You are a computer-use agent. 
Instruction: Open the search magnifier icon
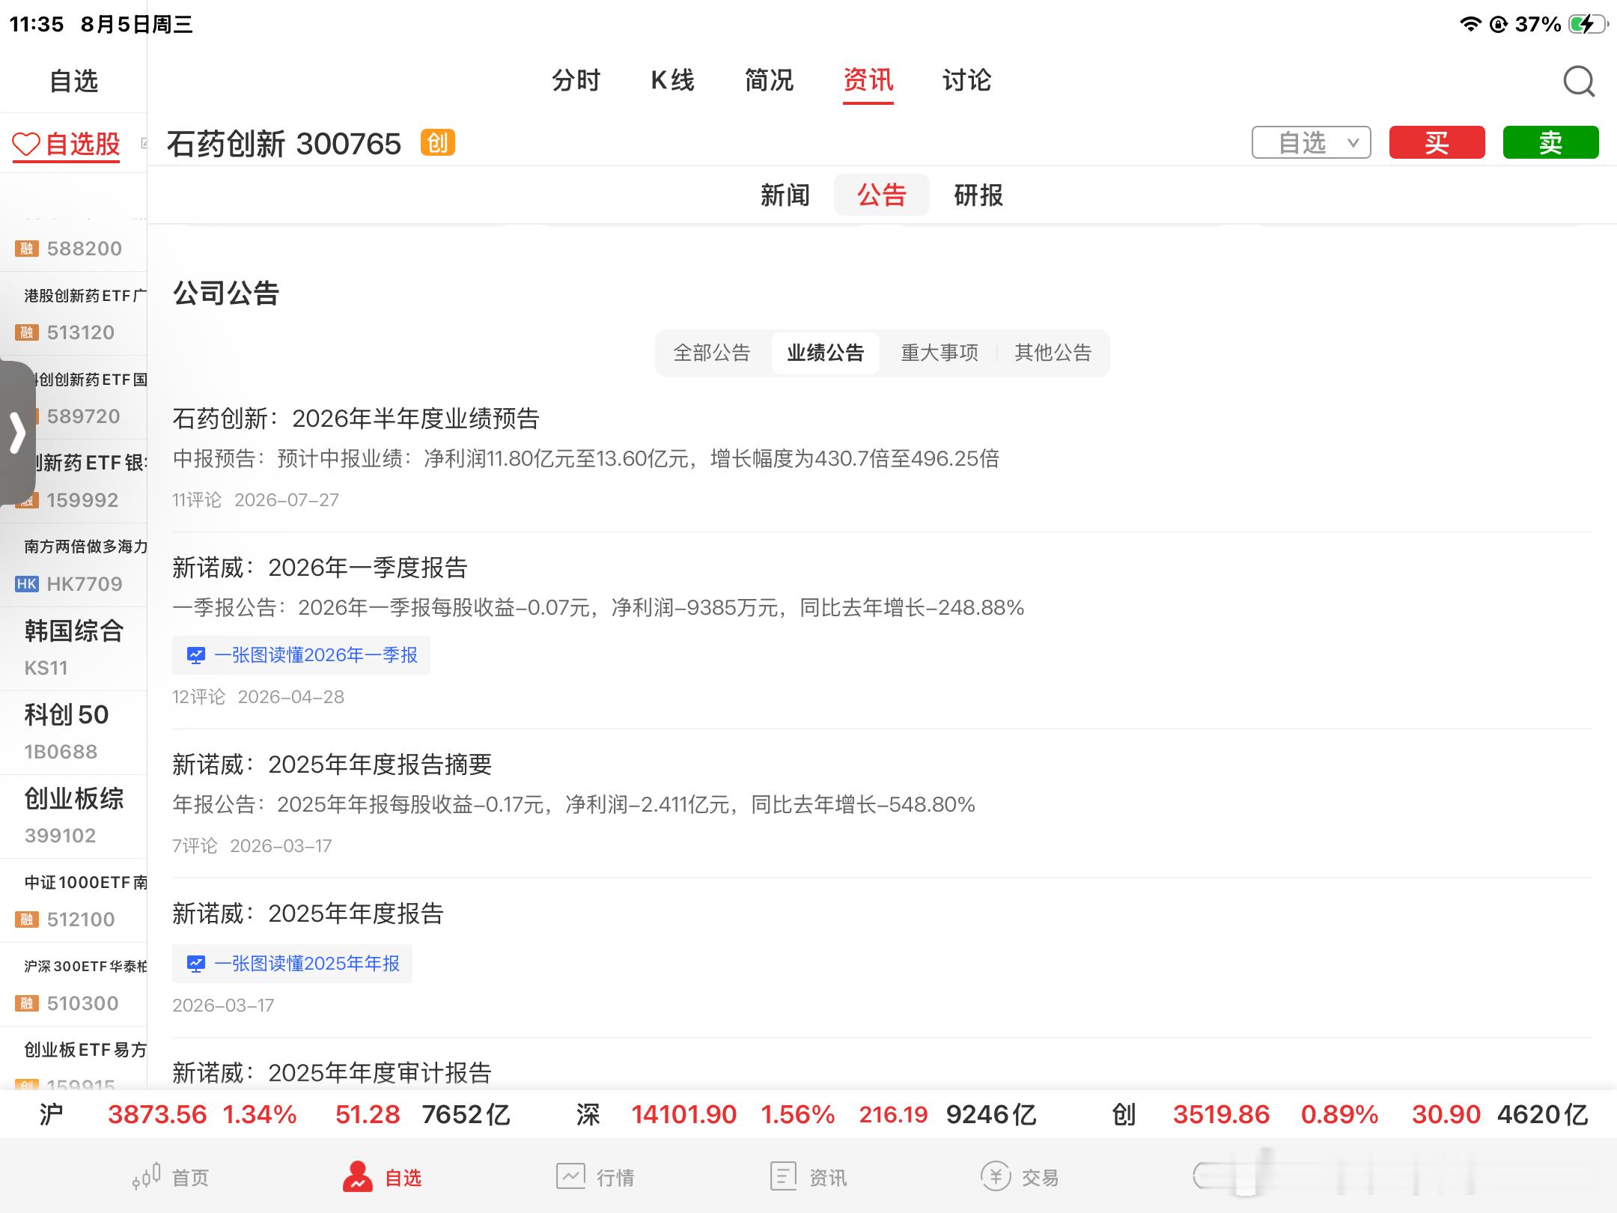coord(1580,82)
